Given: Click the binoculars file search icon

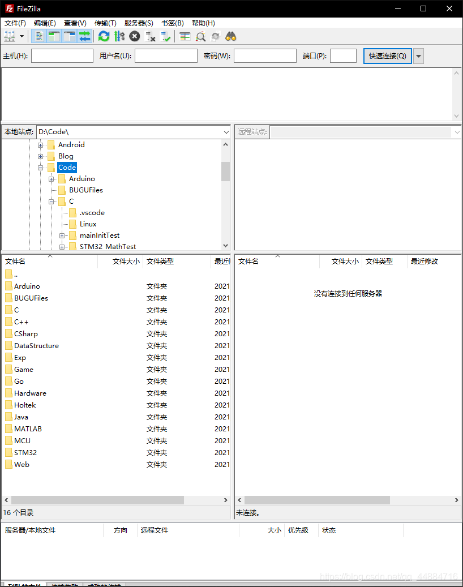Looking at the screenshot, I should pyautogui.click(x=231, y=36).
